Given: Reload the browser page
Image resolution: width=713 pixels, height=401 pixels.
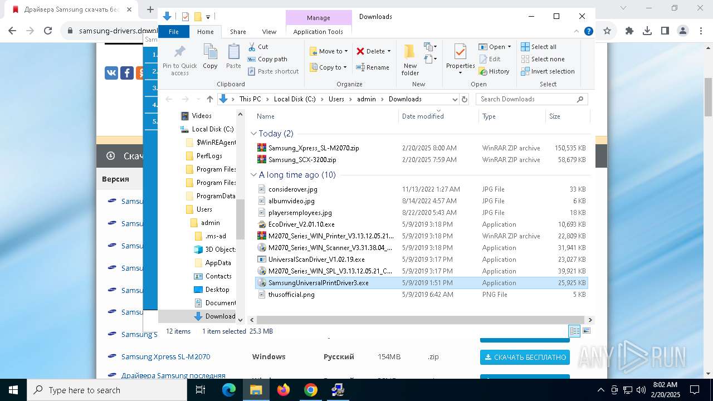Looking at the screenshot, I should tap(48, 31).
